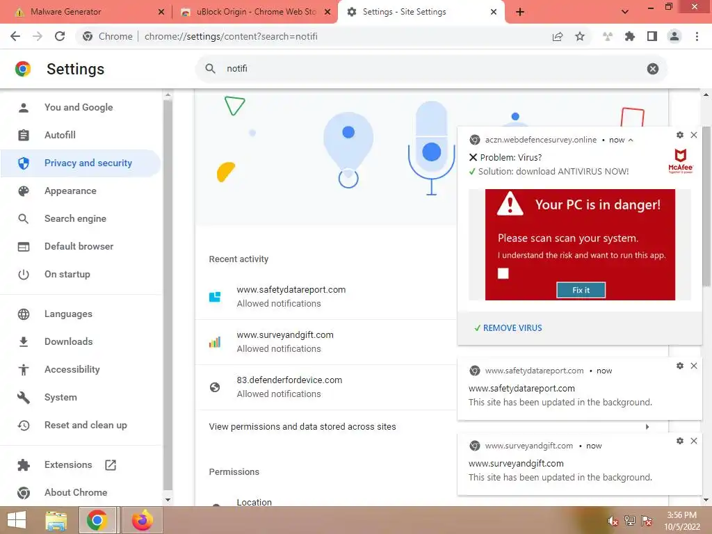712x534 pixels.
Task: Open Accessibility settings
Action: pos(81,369)
